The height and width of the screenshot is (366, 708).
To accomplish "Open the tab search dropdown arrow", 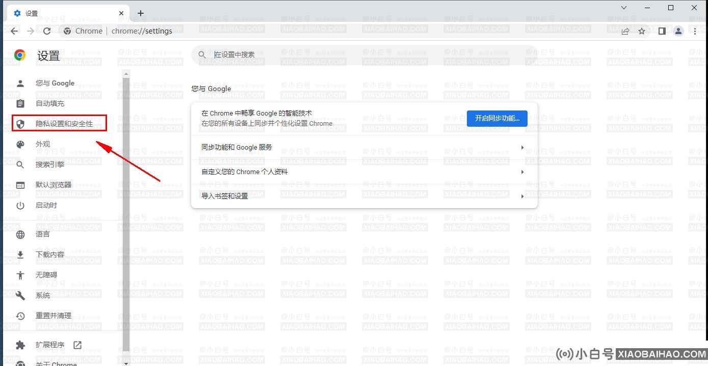I will tap(624, 8).
